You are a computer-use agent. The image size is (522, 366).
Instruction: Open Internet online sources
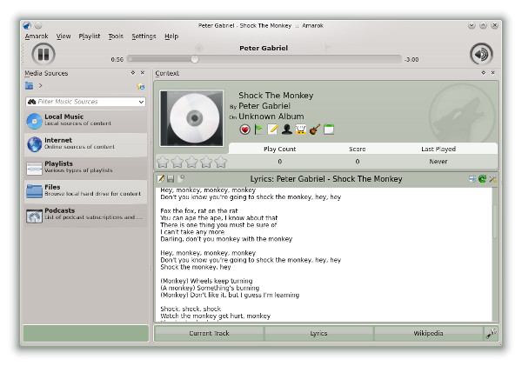point(85,144)
